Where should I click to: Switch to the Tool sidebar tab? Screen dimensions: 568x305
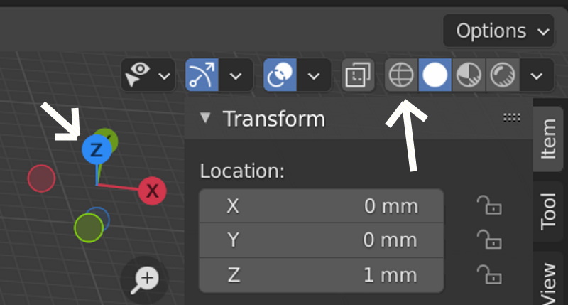(548, 212)
